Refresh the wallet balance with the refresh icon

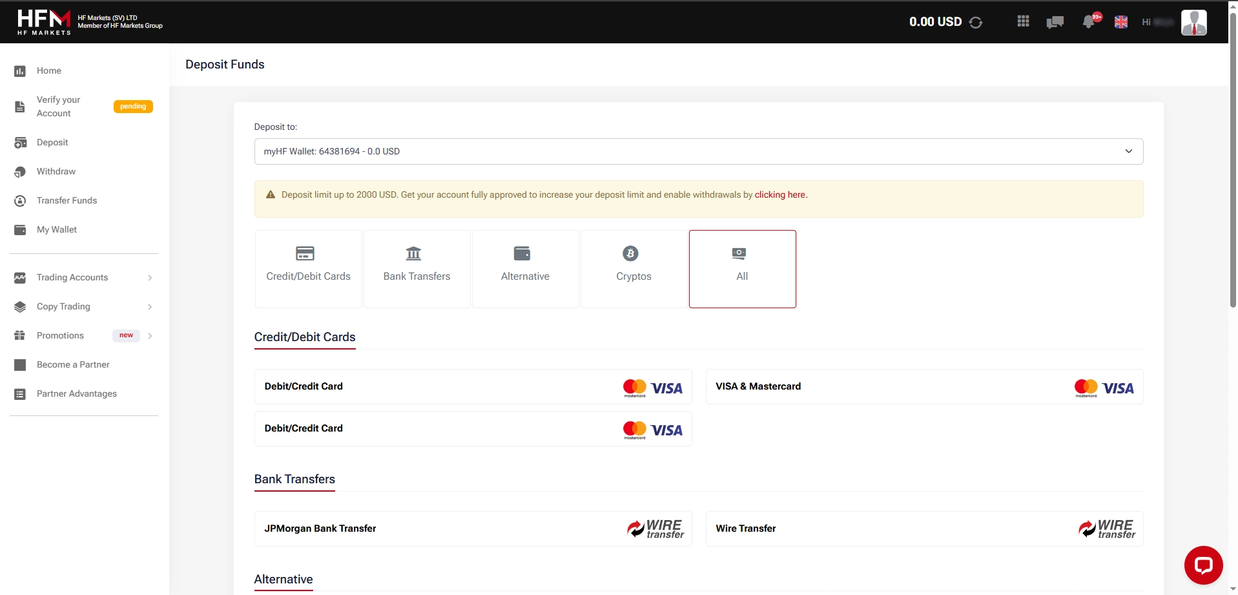[x=975, y=22]
